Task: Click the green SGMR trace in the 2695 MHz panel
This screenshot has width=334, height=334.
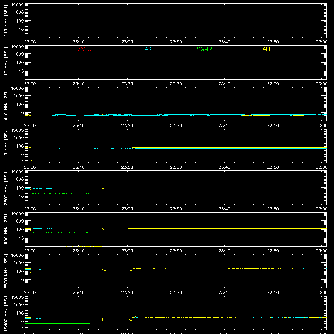Action: [x=58, y=194]
